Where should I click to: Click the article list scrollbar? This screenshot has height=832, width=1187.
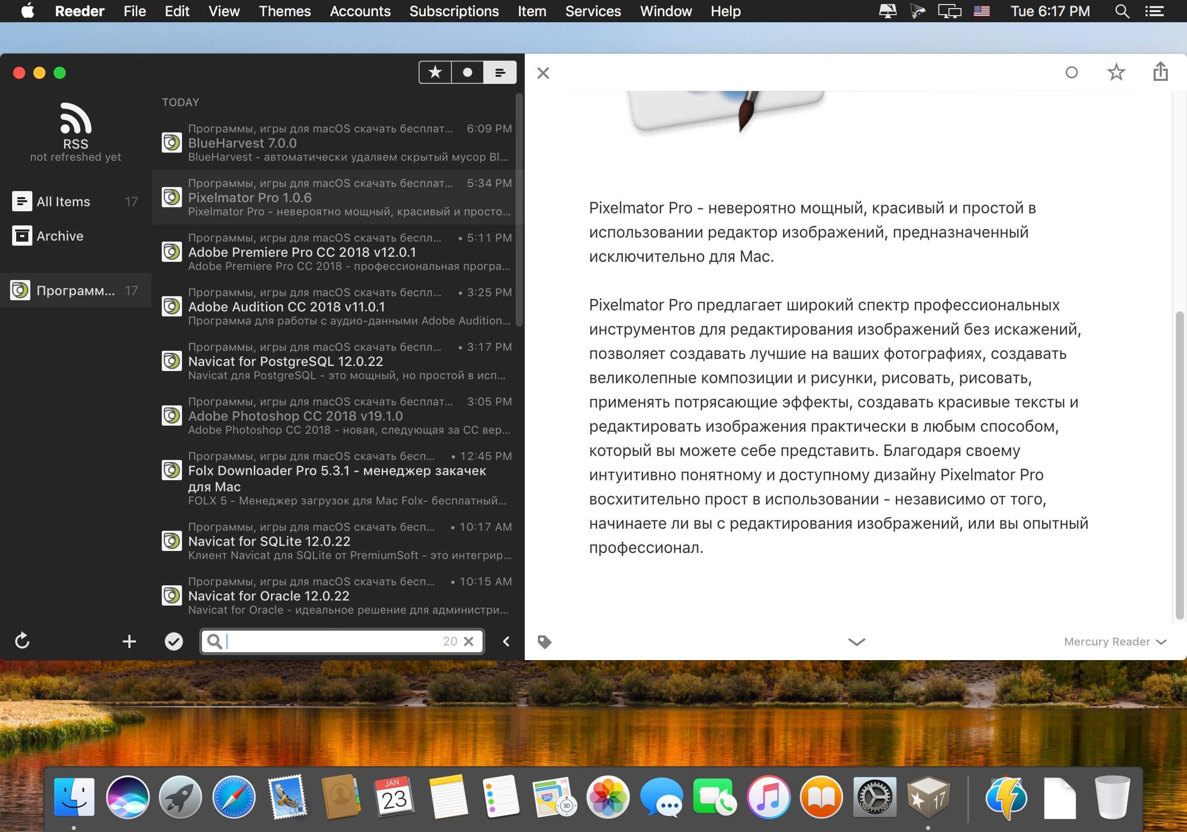click(x=519, y=209)
